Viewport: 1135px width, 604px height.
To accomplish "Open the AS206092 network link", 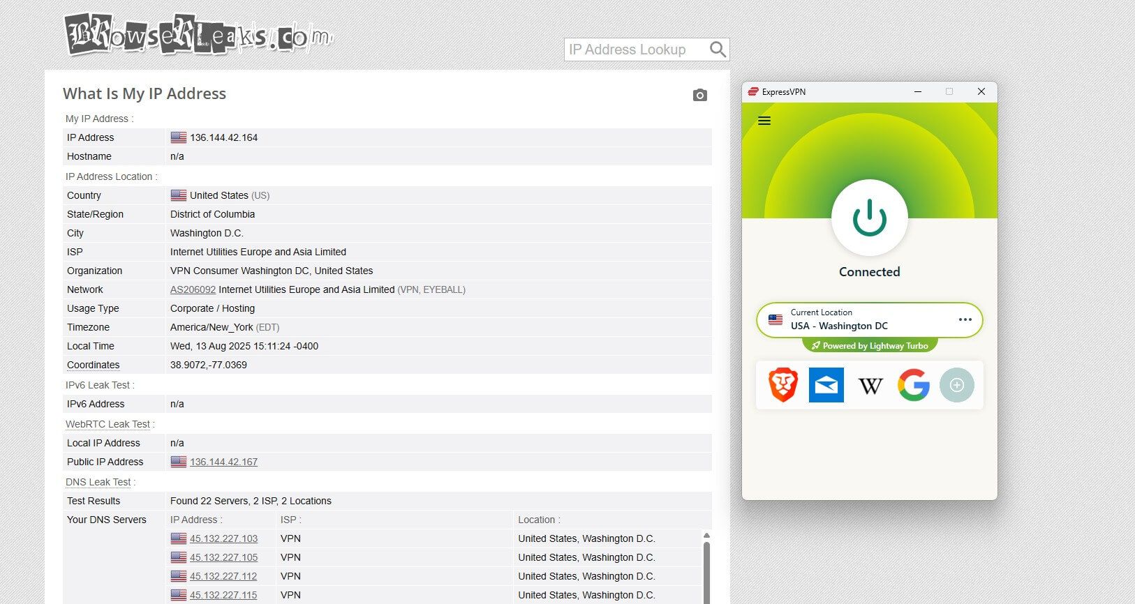I will pyautogui.click(x=193, y=289).
